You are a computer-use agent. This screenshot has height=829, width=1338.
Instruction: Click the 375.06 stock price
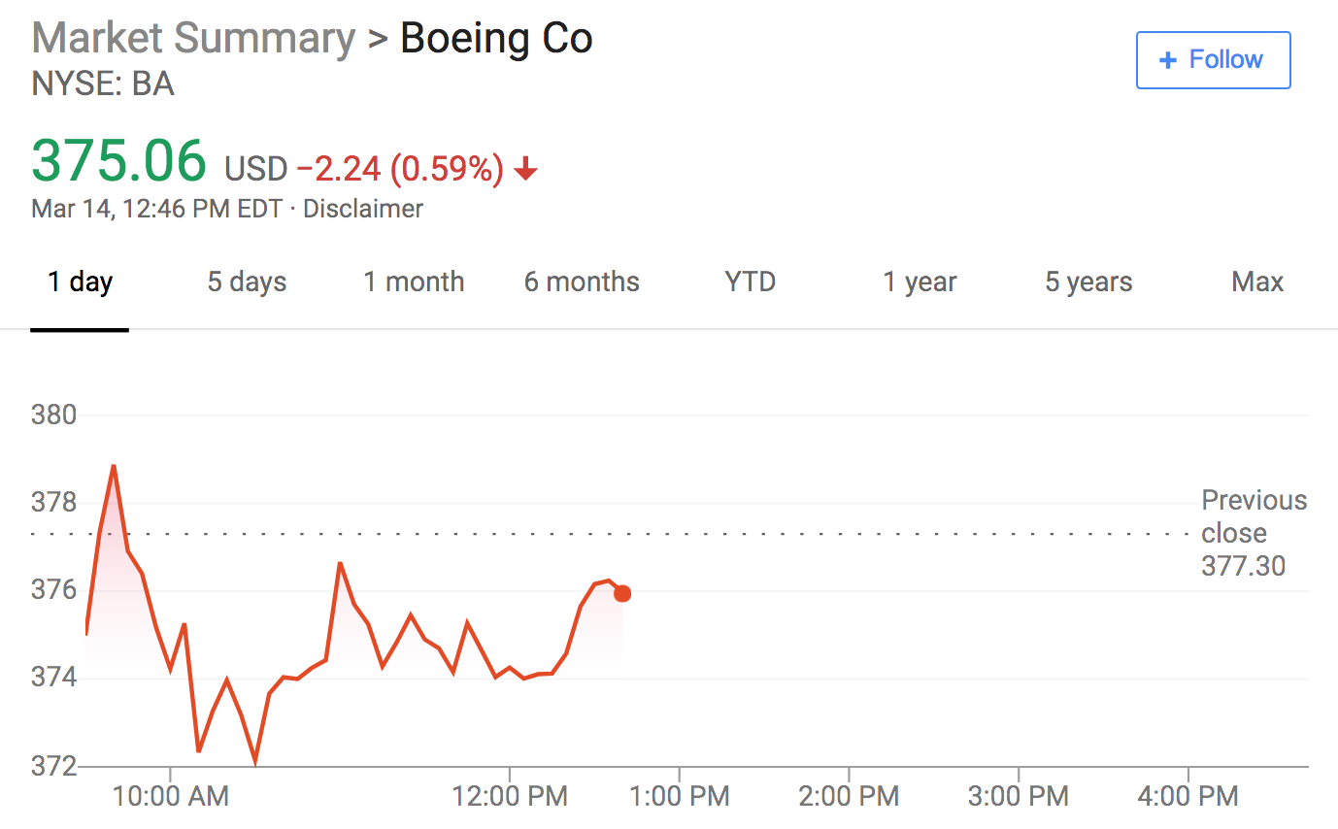119,161
